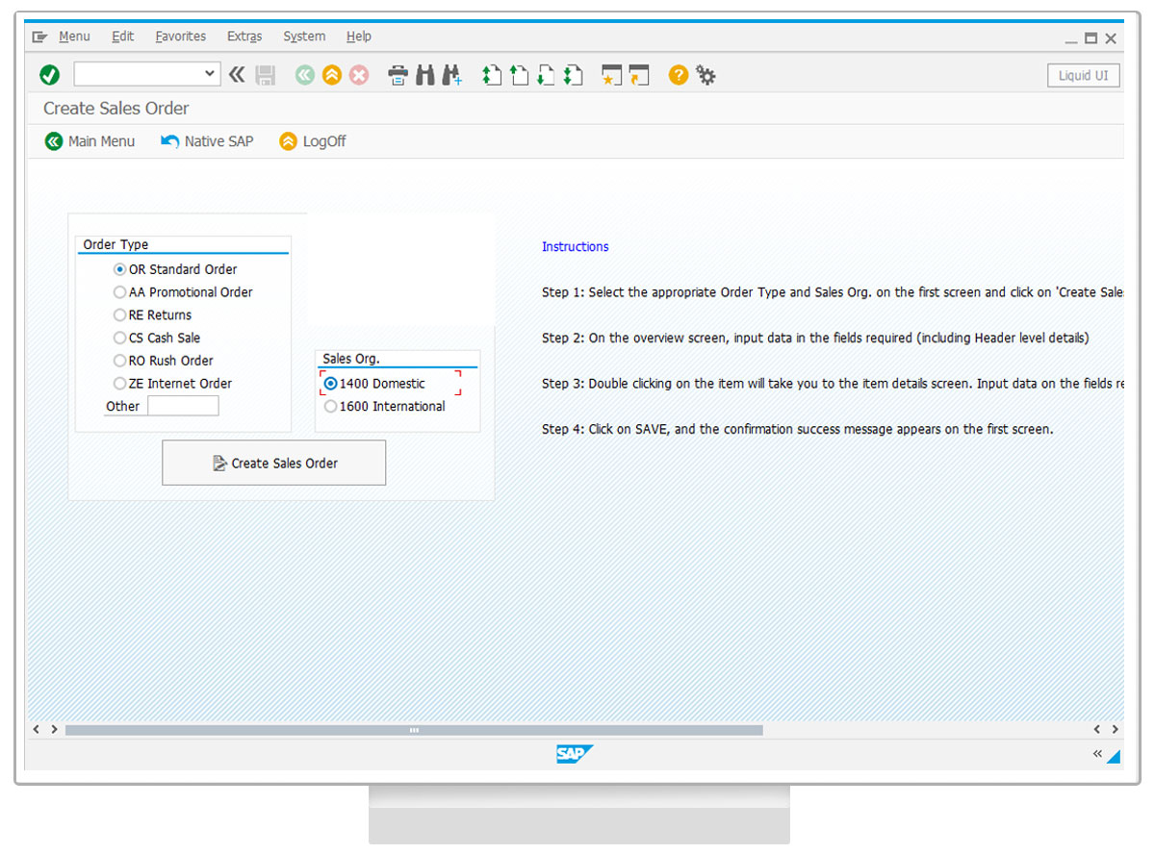Click the Native SAP button

point(207,141)
